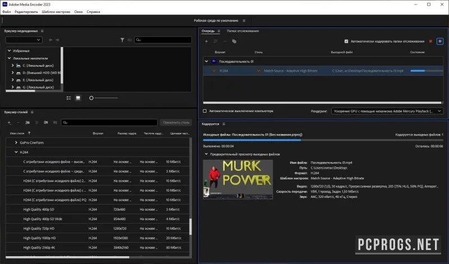
Task: Click the Применить стиль button
Action: pos(176,122)
